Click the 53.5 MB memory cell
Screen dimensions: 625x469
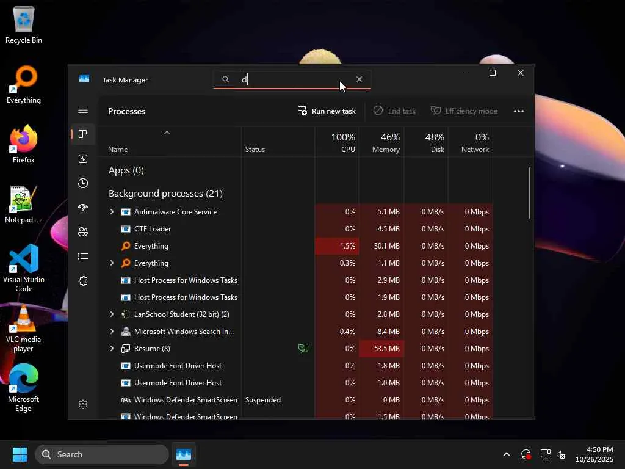[x=381, y=349]
